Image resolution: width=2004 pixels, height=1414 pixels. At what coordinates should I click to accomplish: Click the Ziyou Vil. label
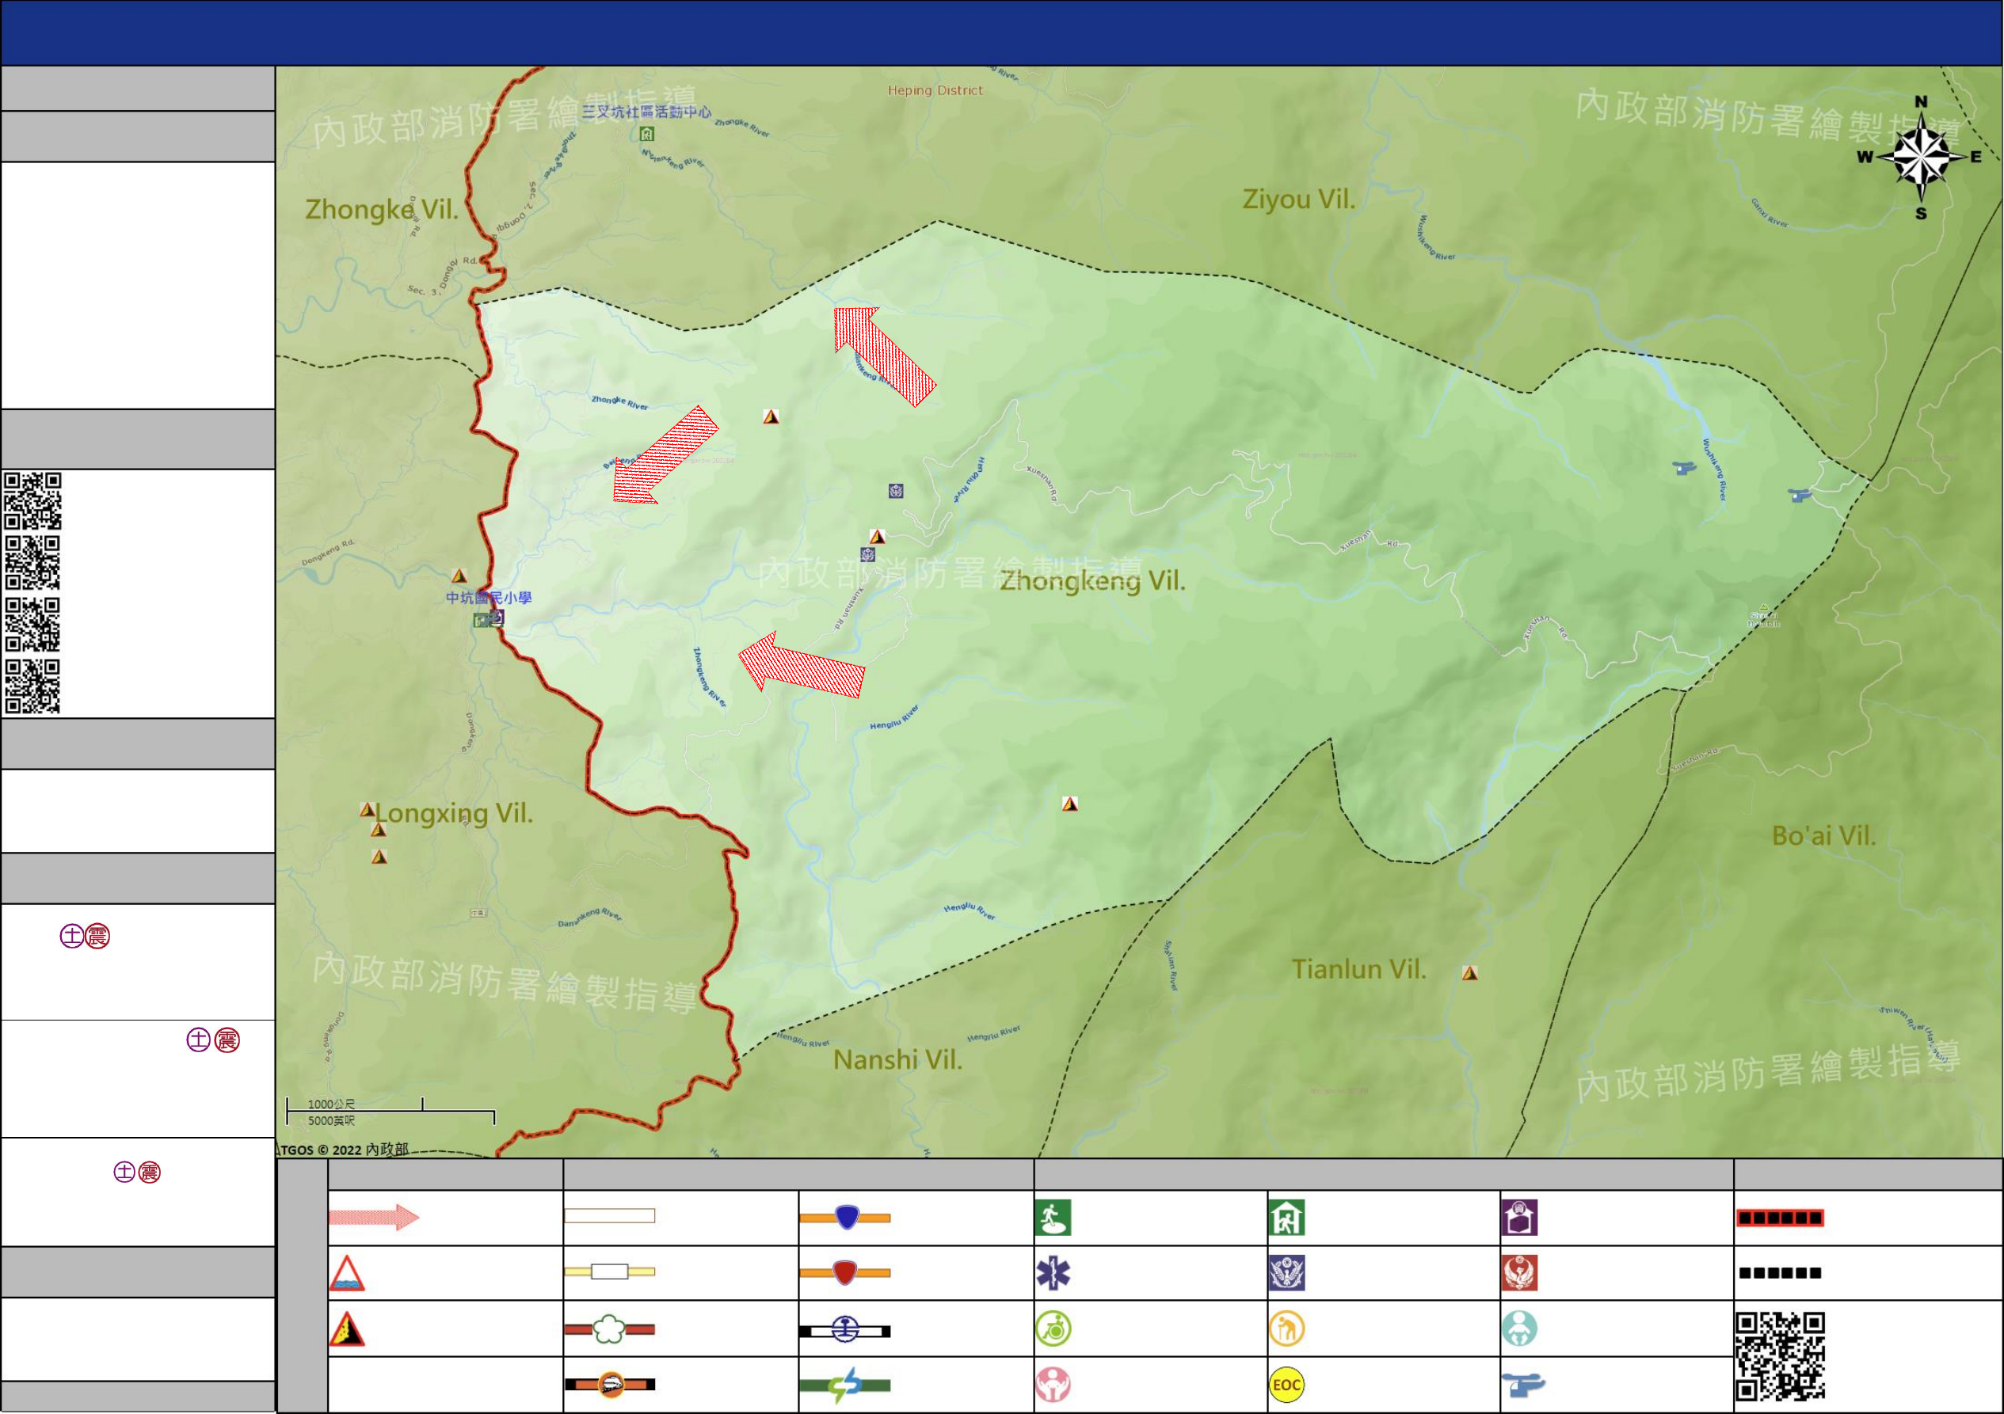(x=1299, y=199)
